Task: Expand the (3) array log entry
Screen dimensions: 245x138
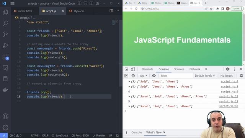Action: pos(129,82)
